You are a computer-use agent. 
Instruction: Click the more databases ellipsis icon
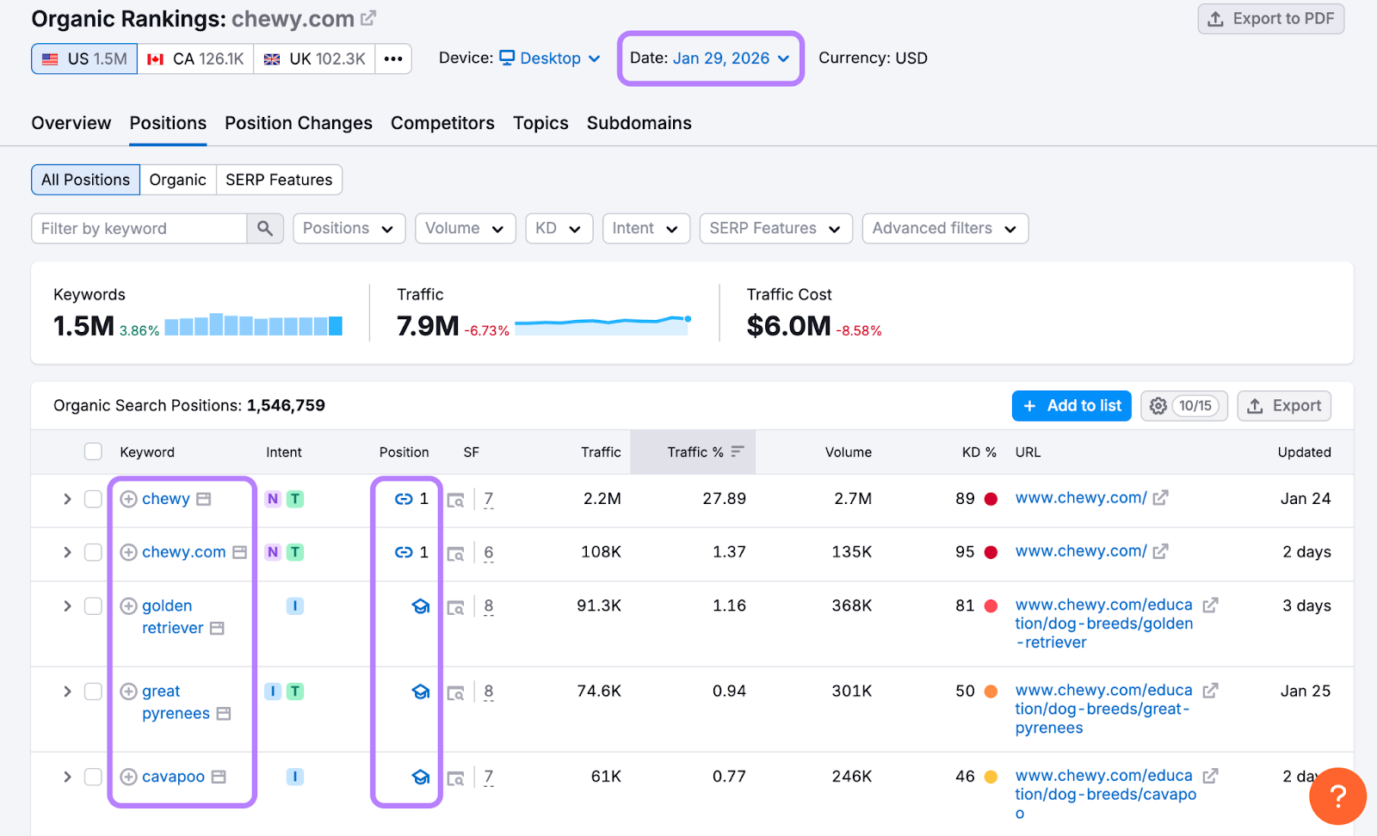pos(393,59)
